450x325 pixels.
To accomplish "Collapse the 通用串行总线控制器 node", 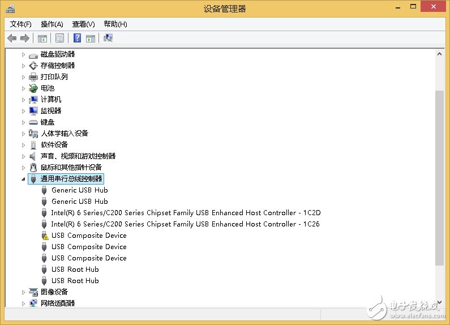I will [23, 179].
